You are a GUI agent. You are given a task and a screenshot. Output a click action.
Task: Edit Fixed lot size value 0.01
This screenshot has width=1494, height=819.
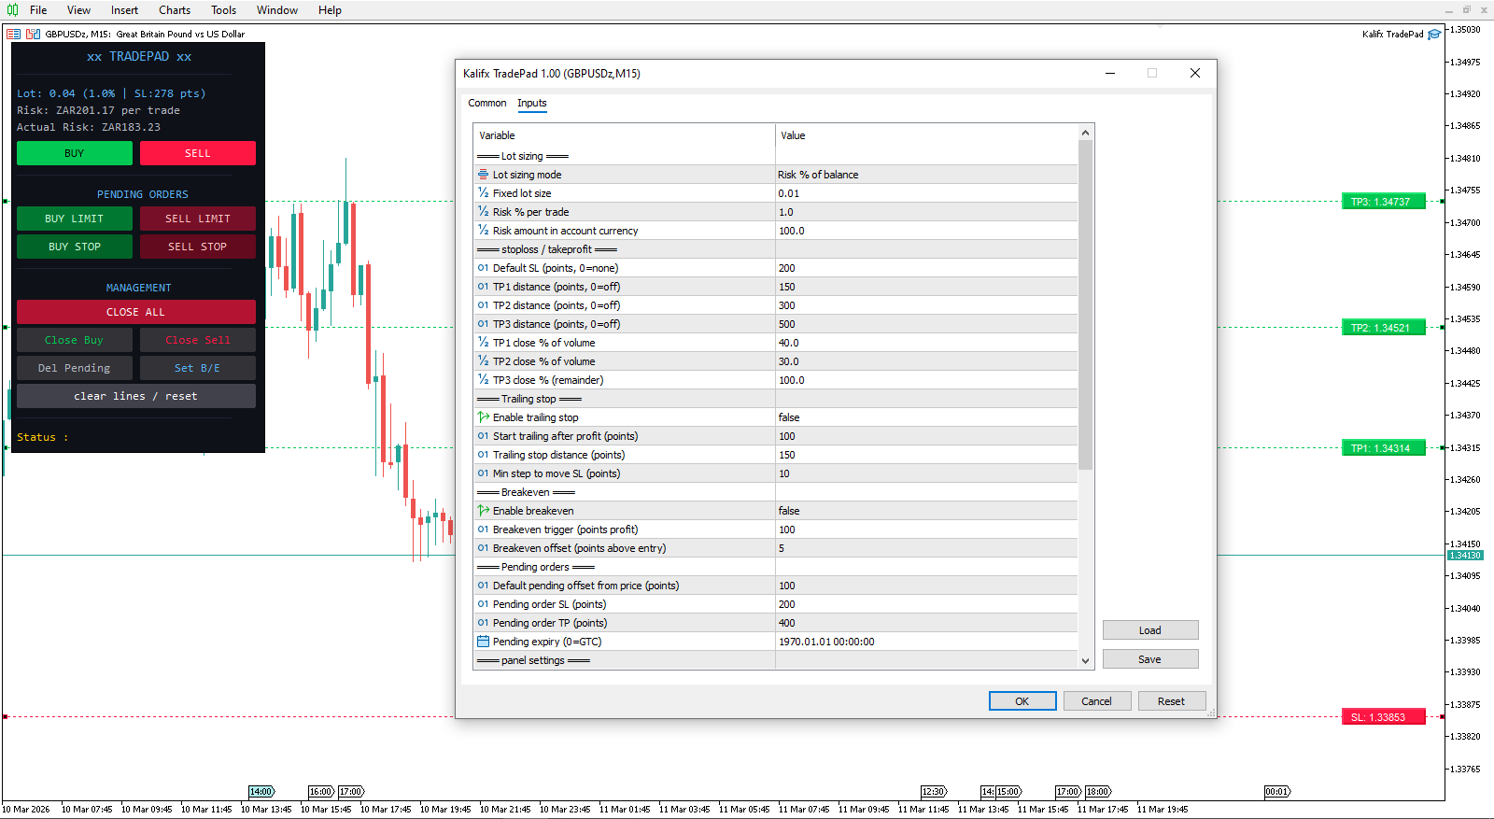pos(926,193)
